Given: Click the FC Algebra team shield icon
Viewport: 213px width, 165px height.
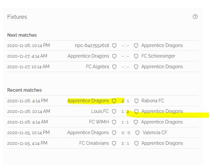Looking at the screenshot, I should (114, 67).
